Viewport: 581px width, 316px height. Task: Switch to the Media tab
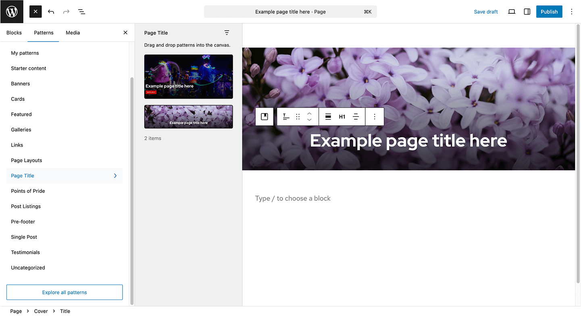point(73,33)
